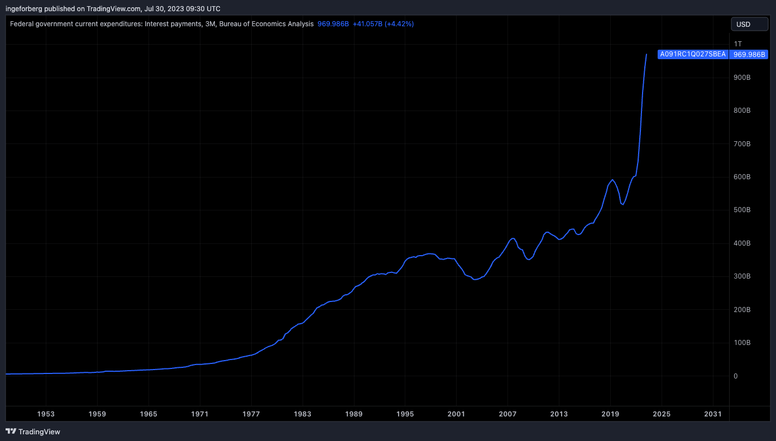
Task: Click the 300B price axis label
Action: [742, 276]
